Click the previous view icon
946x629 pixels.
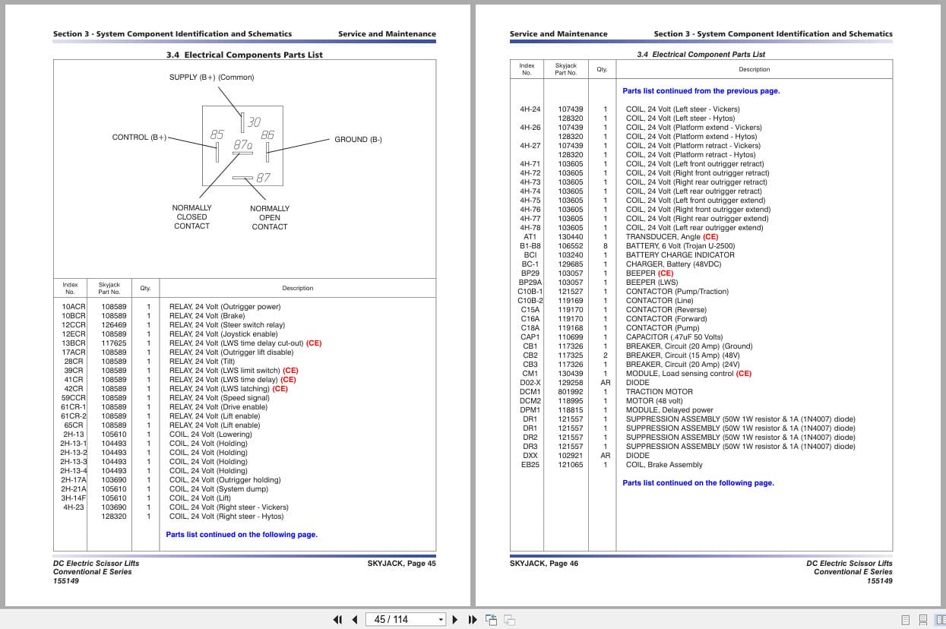click(x=492, y=619)
